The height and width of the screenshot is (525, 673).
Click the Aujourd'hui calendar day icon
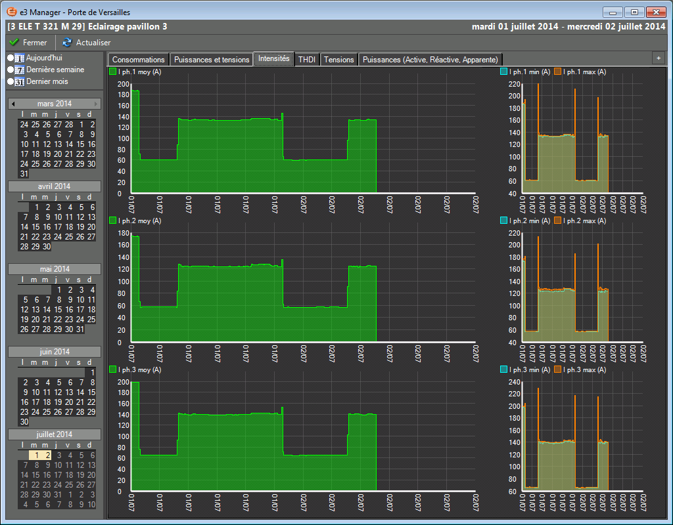pyautogui.click(x=20, y=58)
